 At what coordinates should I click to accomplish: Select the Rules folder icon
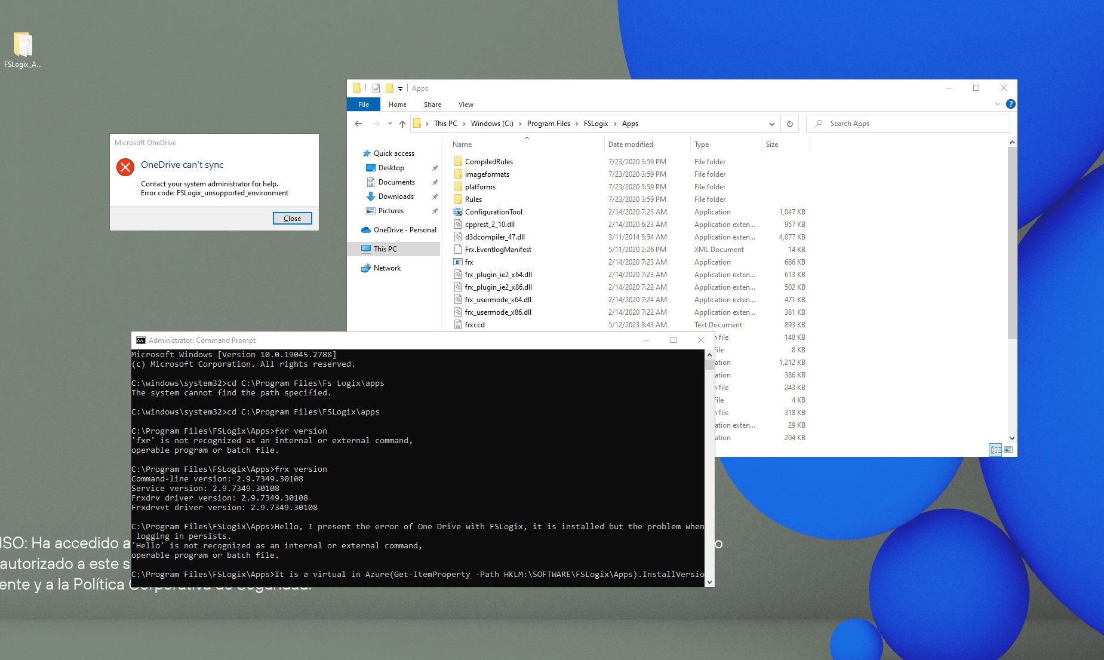click(458, 199)
